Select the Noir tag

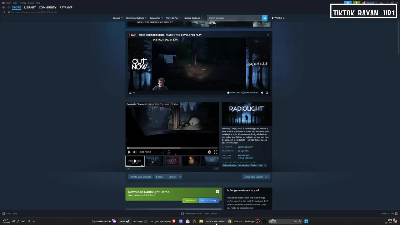coord(261,165)
